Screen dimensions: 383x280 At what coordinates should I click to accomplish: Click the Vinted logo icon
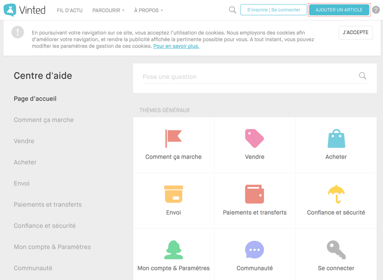click(10, 10)
